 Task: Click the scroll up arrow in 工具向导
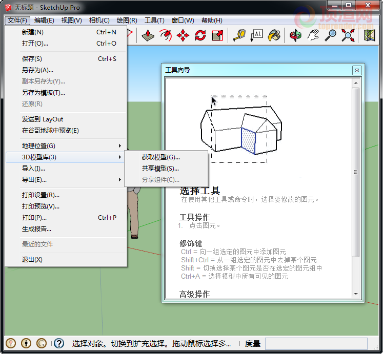[356, 84]
